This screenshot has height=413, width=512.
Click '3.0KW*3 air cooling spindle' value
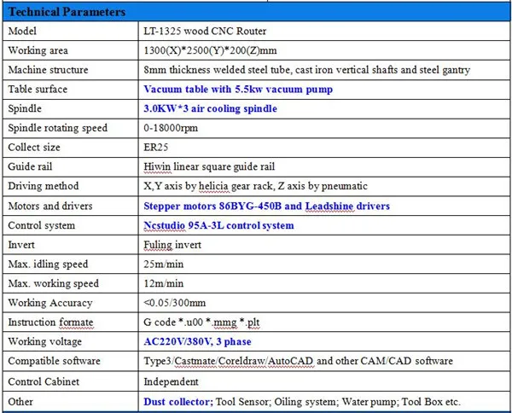click(x=210, y=108)
